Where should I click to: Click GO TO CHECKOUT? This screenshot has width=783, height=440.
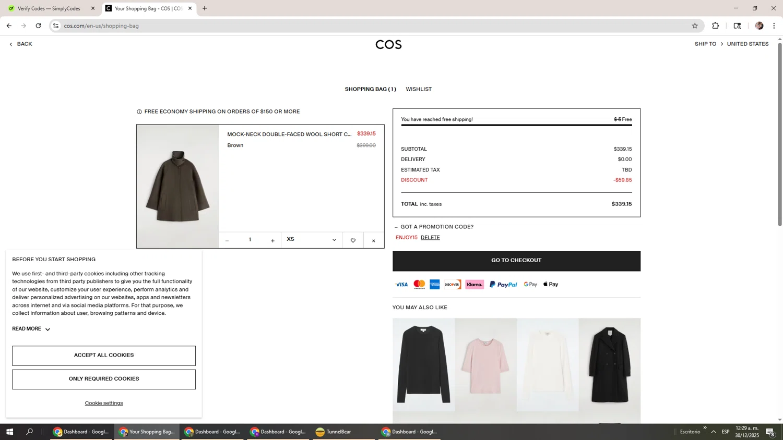(x=516, y=261)
